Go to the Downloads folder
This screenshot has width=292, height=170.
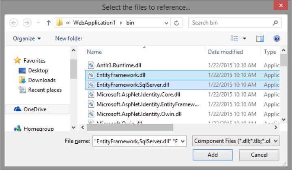[42, 80]
